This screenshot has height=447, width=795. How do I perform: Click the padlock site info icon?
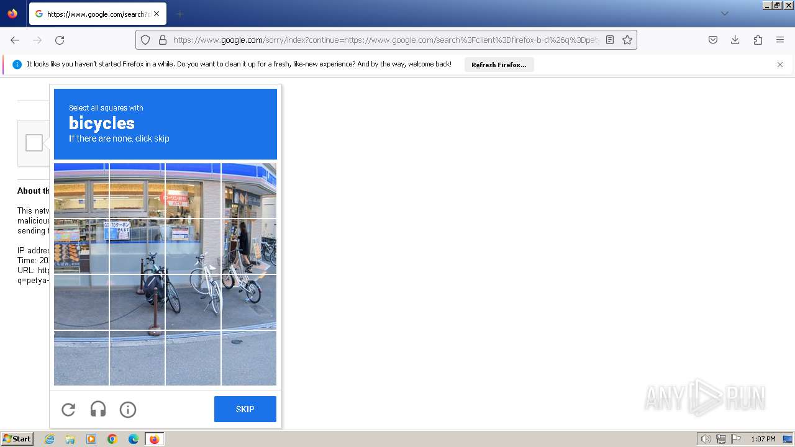coord(163,40)
